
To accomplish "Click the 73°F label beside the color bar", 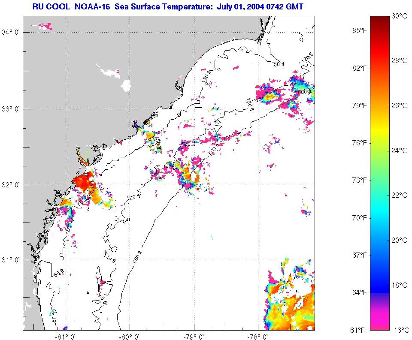I will tap(360, 181).
